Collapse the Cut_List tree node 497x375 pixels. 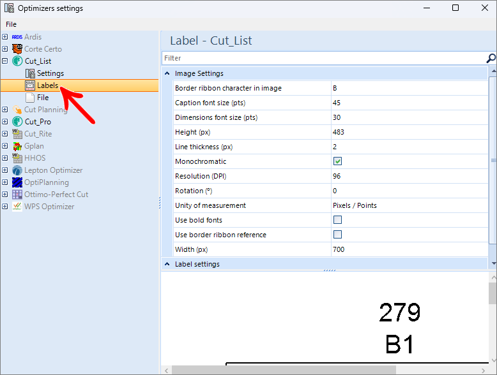[x=4, y=61]
